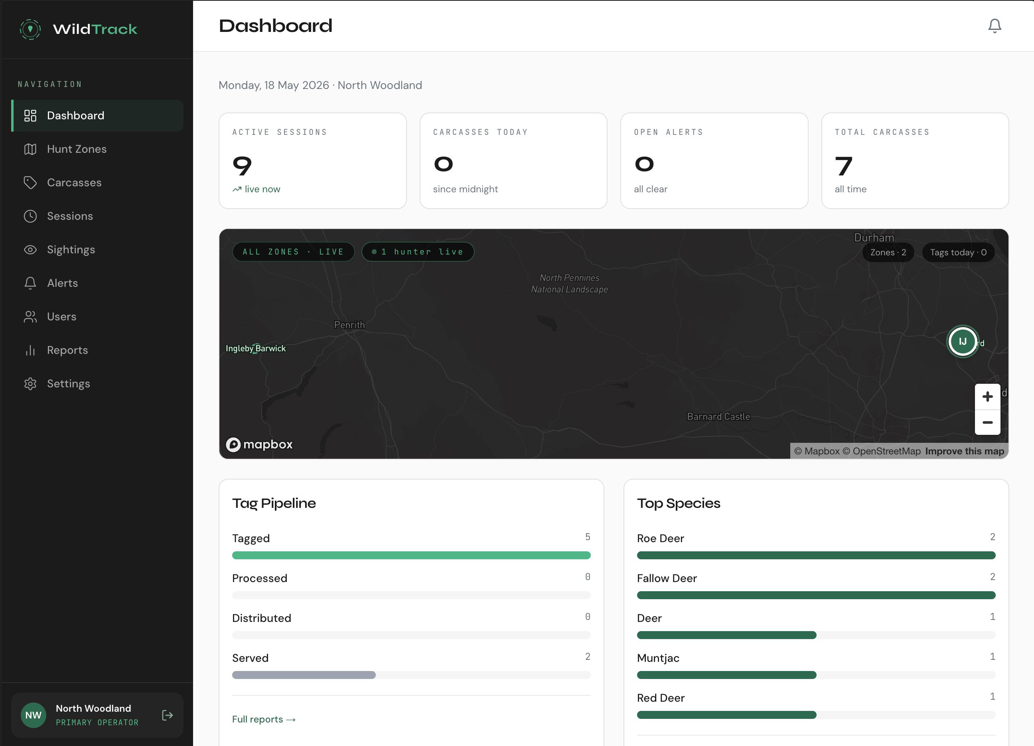This screenshot has width=1034, height=746.
Task: Click the Served progress bar
Action: click(411, 675)
